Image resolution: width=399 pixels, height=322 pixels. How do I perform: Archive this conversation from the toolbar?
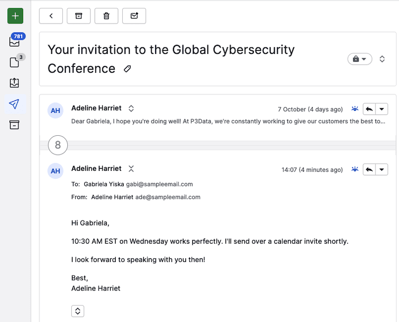pyautogui.click(x=78, y=15)
